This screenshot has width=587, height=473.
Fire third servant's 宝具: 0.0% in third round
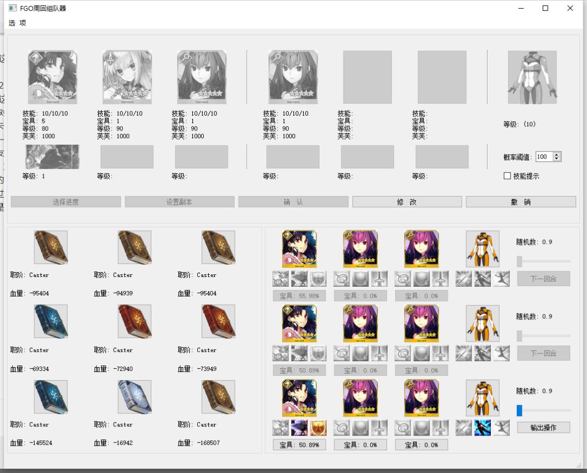(x=422, y=445)
